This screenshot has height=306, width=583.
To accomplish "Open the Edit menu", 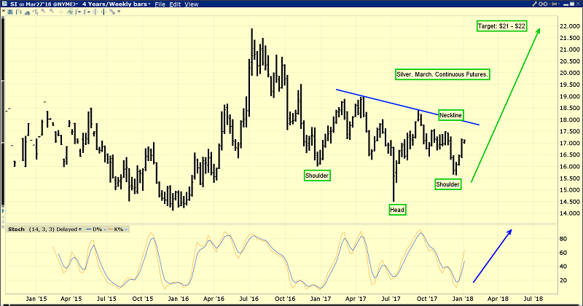I will click(x=175, y=4).
